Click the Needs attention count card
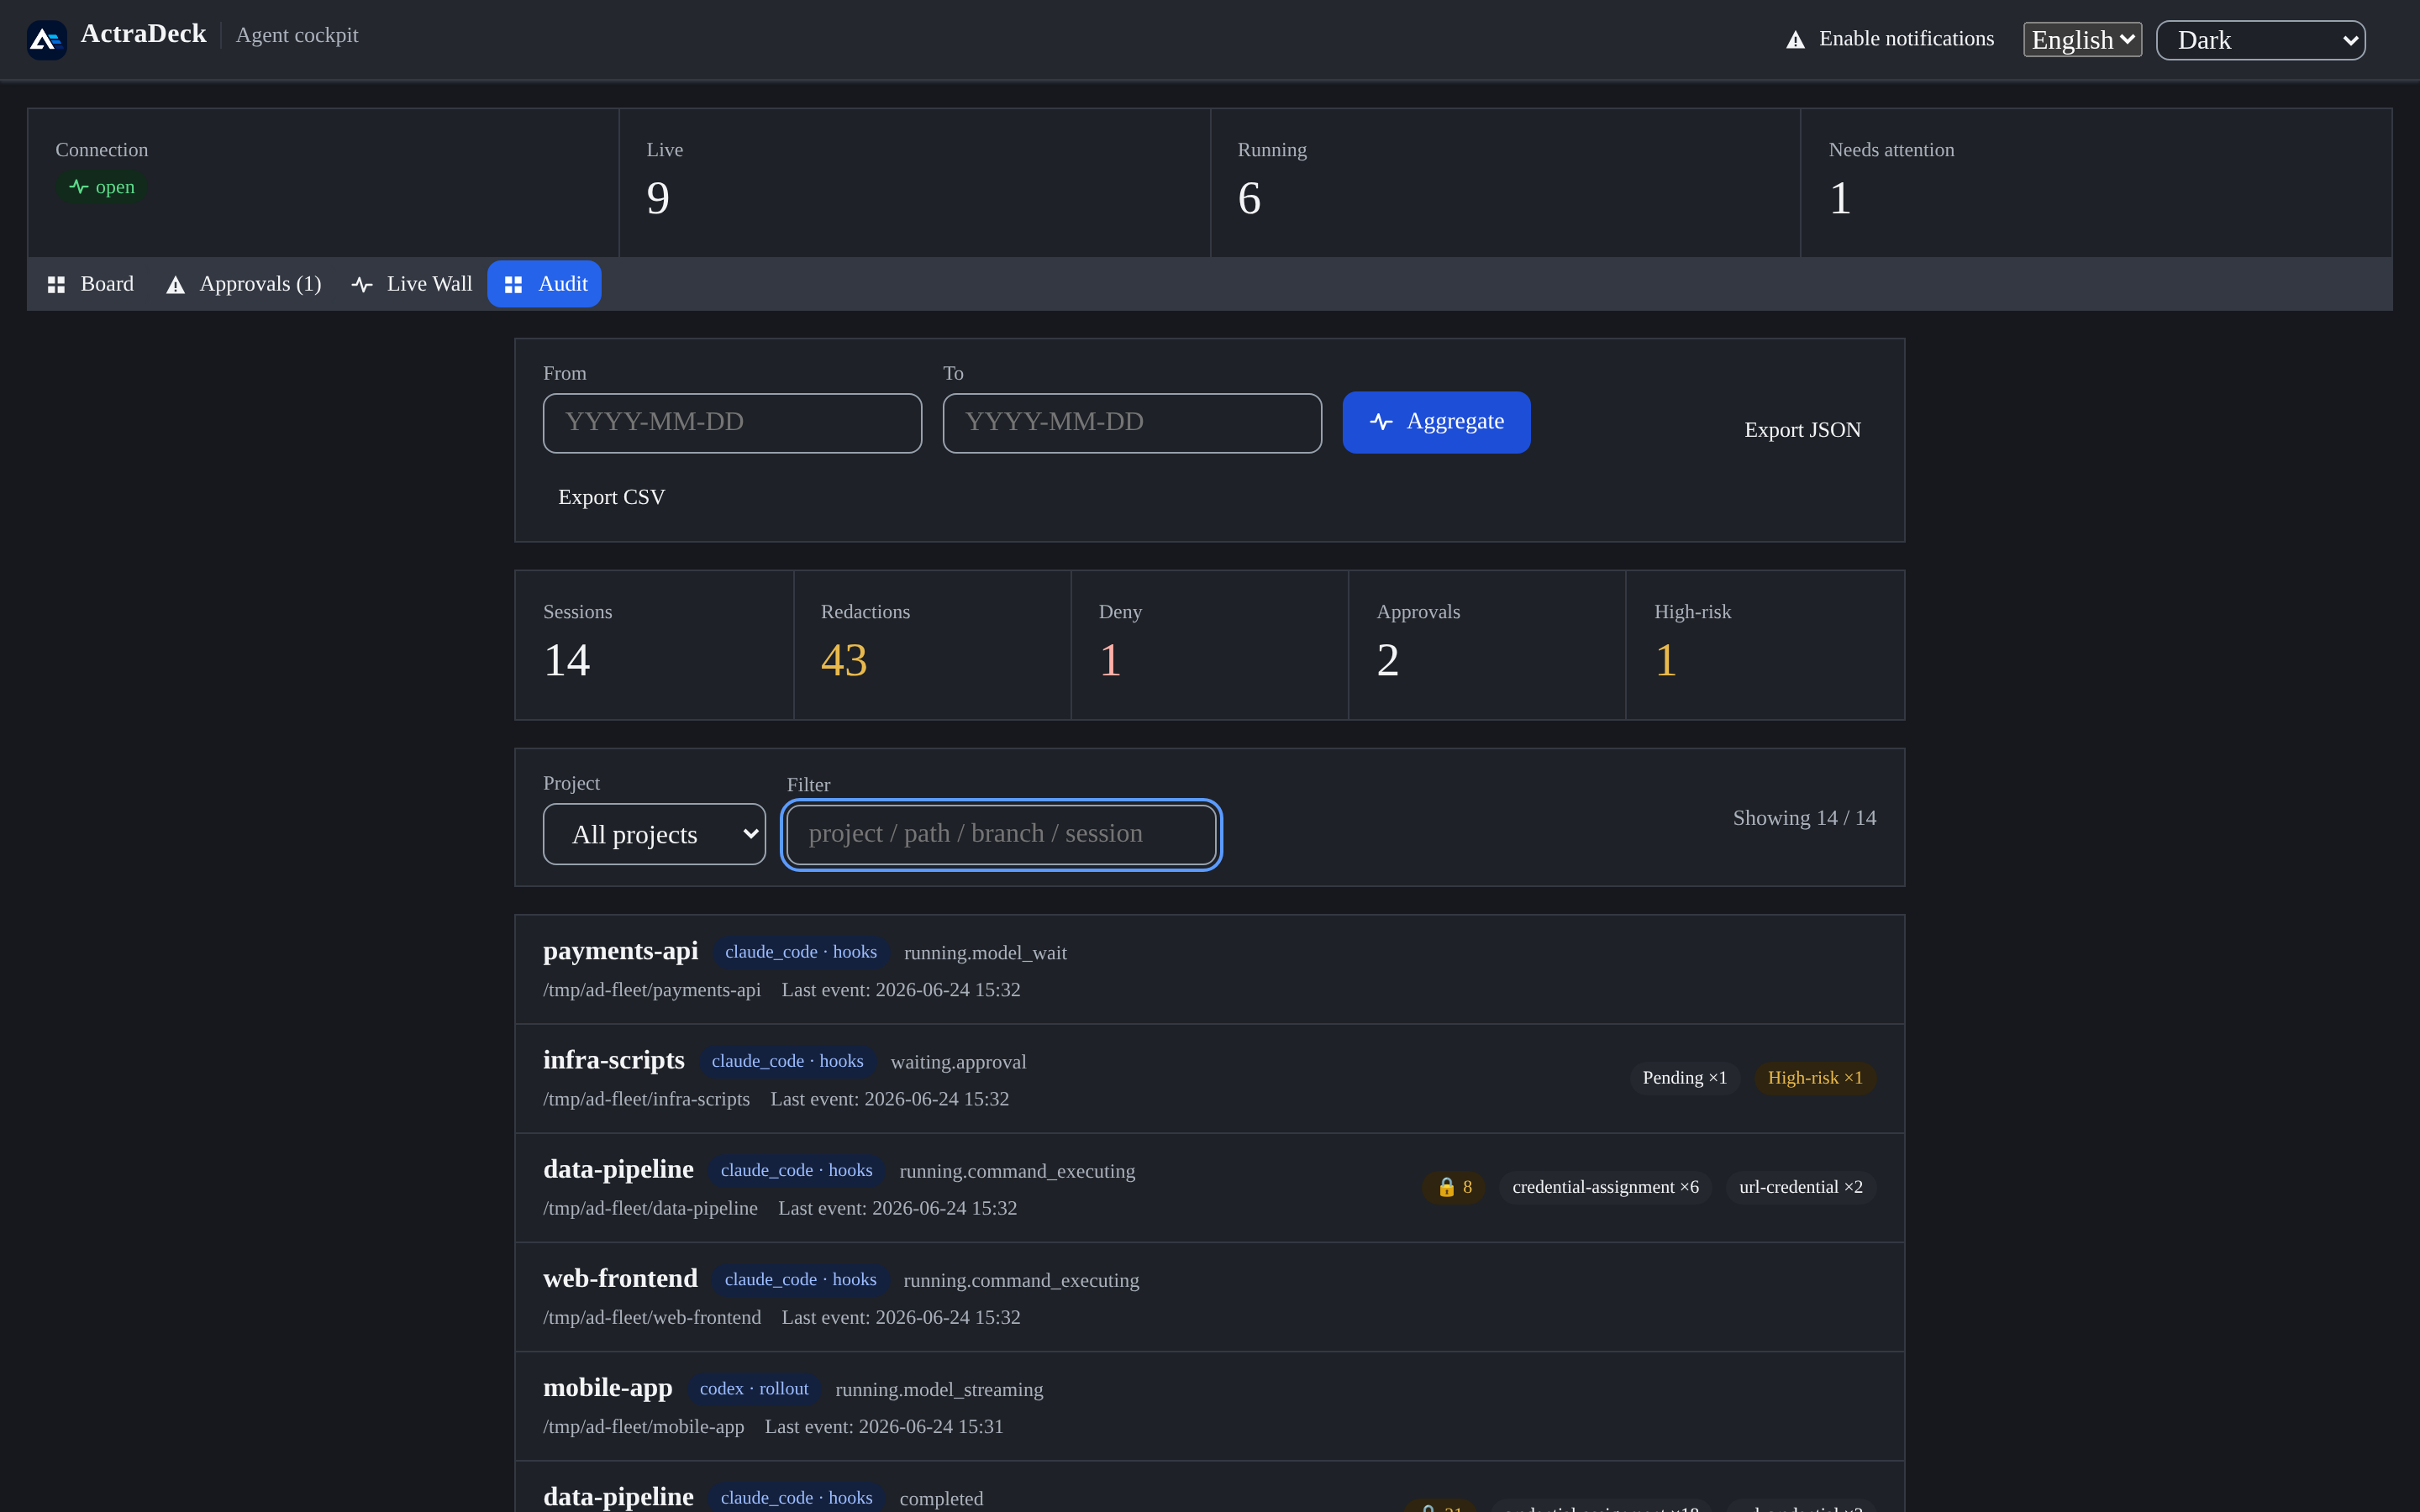The image size is (2420, 1512). [x=2096, y=183]
